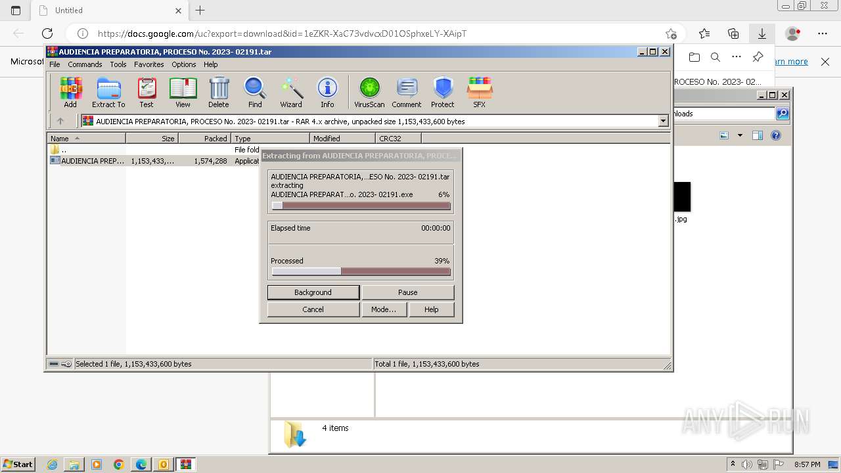Open the Find magnifier icon
This screenshot has height=473, width=841.
(255, 92)
